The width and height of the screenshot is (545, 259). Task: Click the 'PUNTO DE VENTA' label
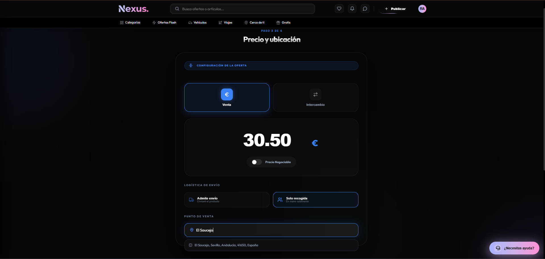[x=199, y=216]
